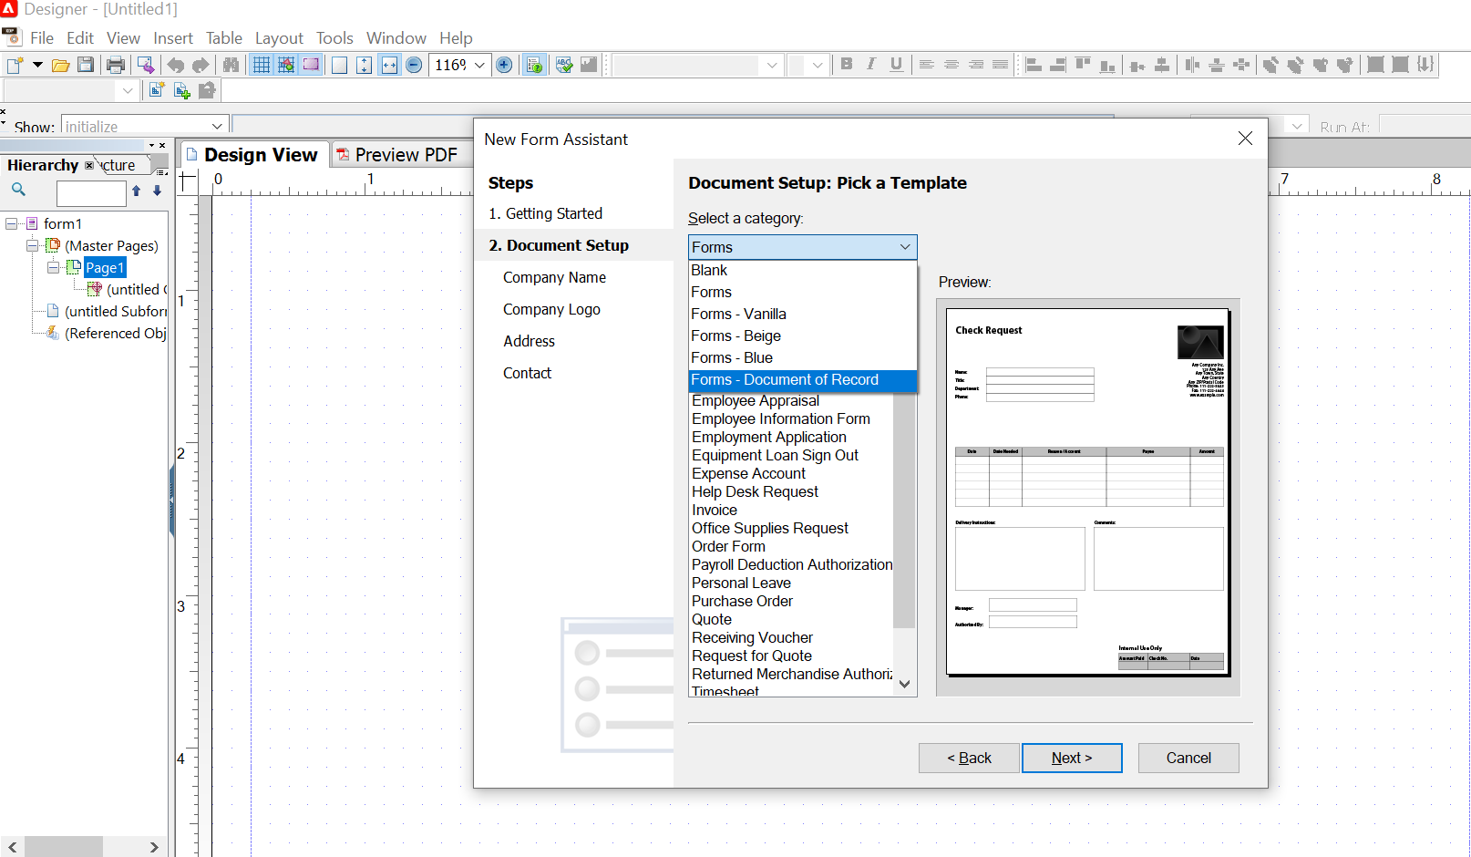Collapse the form1 tree node
The height and width of the screenshot is (857, 1471).
(x=11, y=223)
